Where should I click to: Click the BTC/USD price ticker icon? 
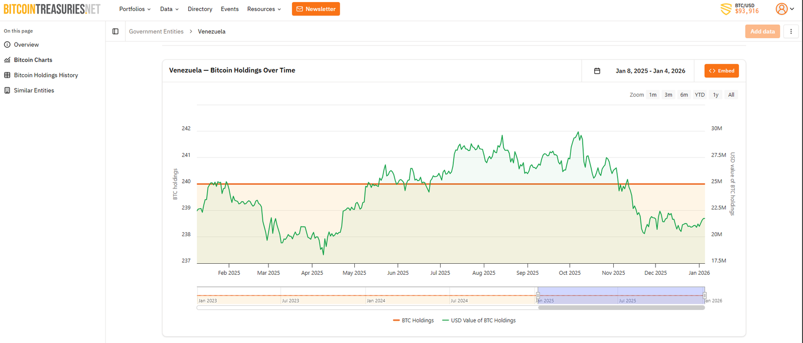point(726,9)
